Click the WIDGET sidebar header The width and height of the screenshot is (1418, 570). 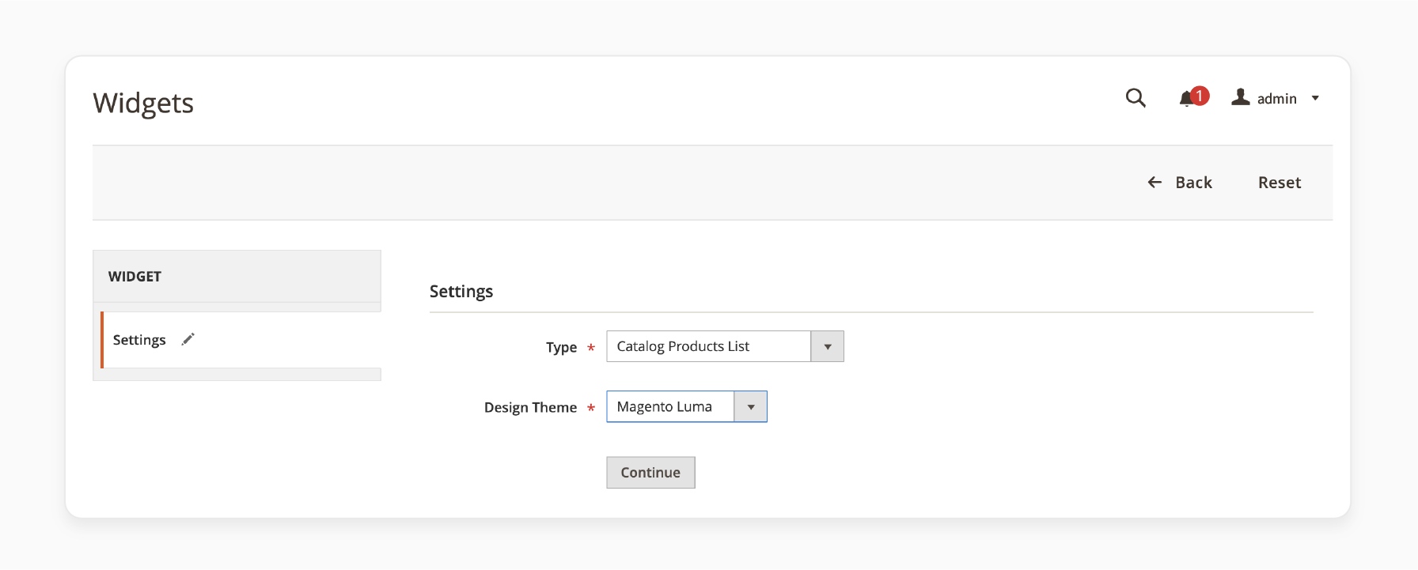(x=237, y=277)
